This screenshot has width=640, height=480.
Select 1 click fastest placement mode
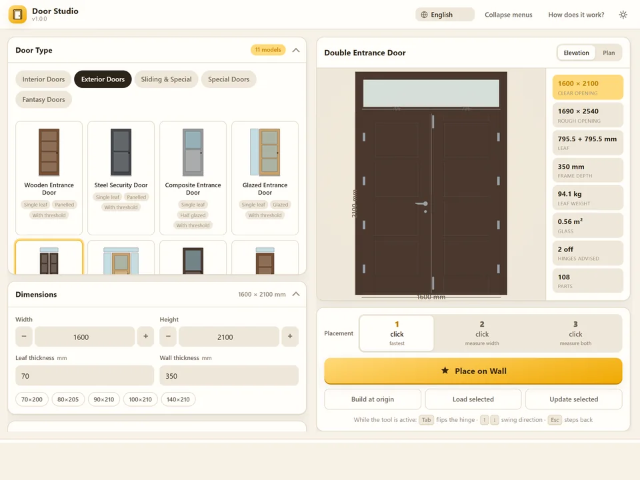click(397, 333)
